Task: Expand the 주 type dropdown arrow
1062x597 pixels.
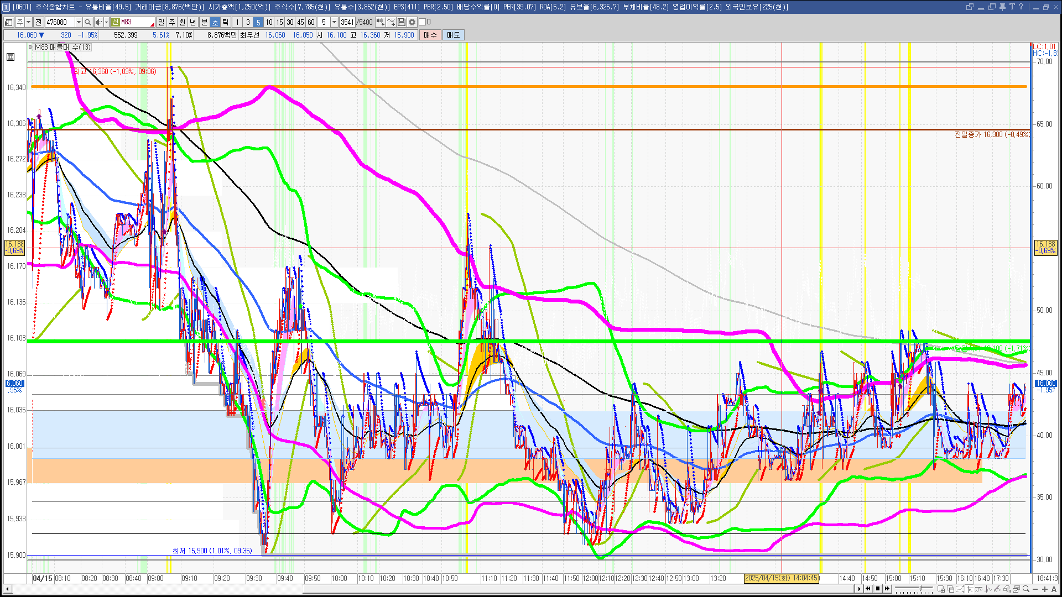Action: (28, 22)
